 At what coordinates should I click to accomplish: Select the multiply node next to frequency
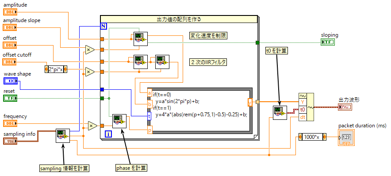click(92, 126)
